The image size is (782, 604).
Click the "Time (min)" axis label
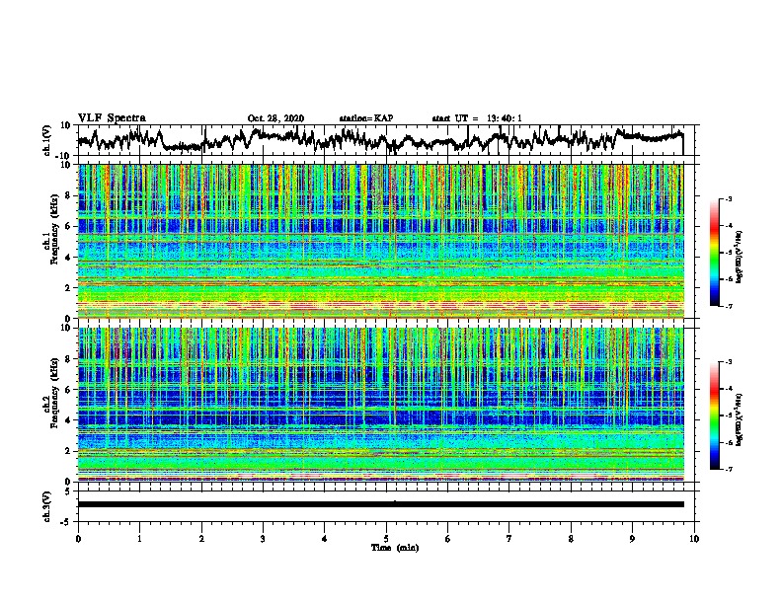pos(395,548)
